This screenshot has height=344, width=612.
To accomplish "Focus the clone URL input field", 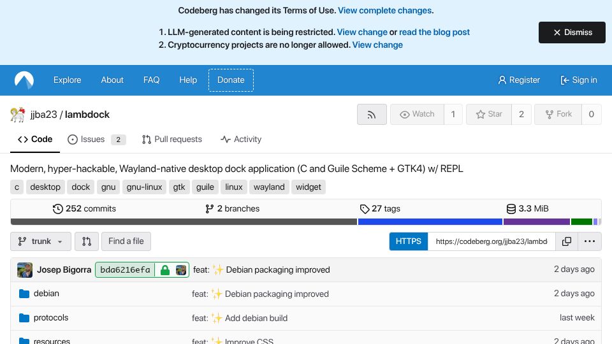I will [x=492, y=241].
